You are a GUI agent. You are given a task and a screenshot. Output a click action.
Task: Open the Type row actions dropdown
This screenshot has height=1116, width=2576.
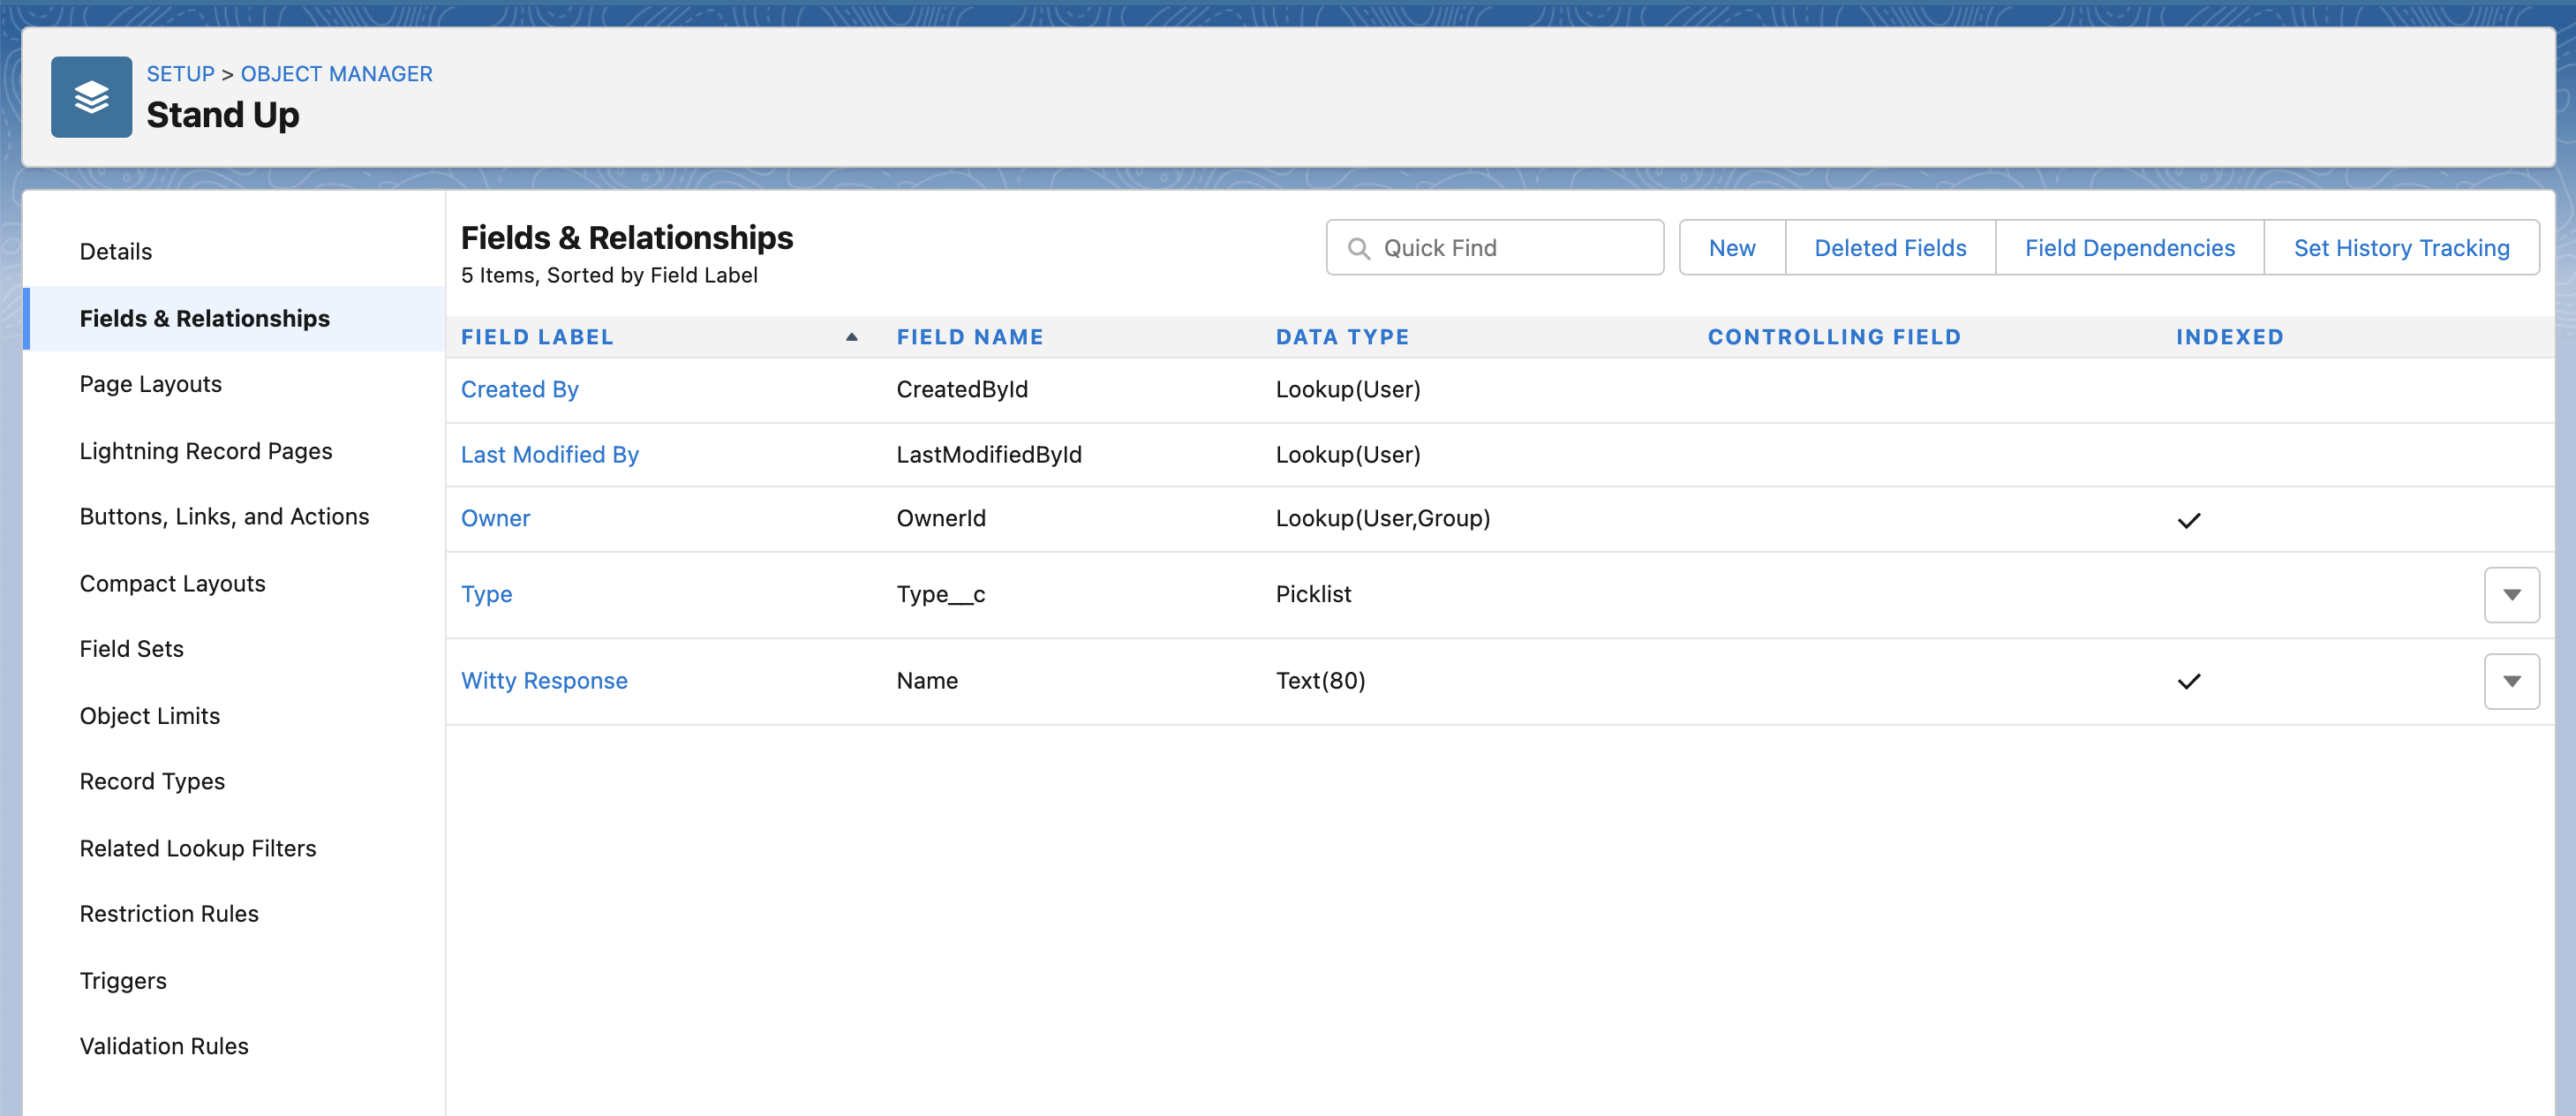point(2511,595)
